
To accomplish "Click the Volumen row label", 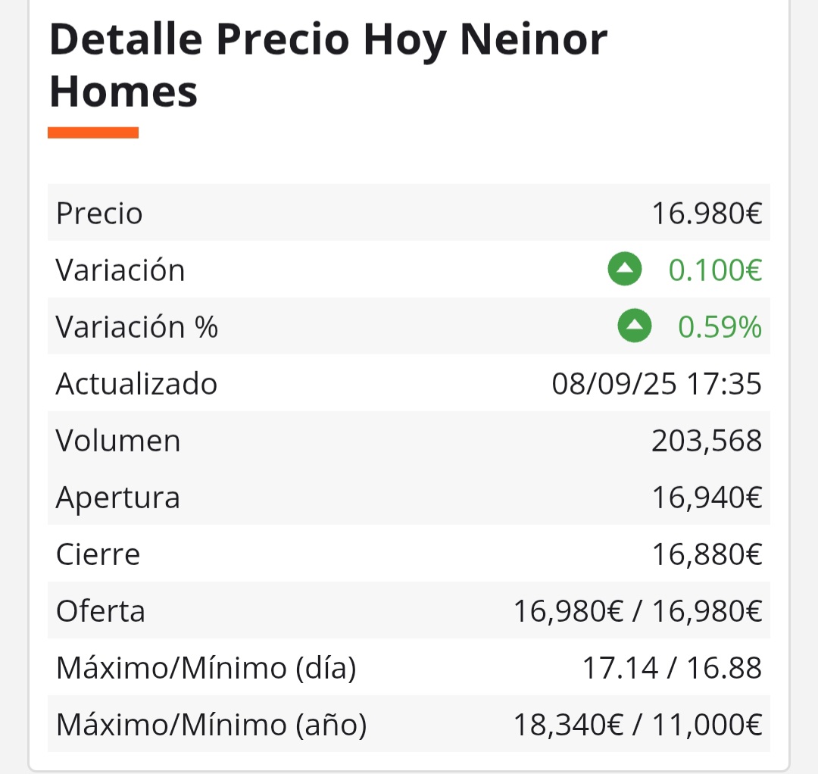I will 118,441.
